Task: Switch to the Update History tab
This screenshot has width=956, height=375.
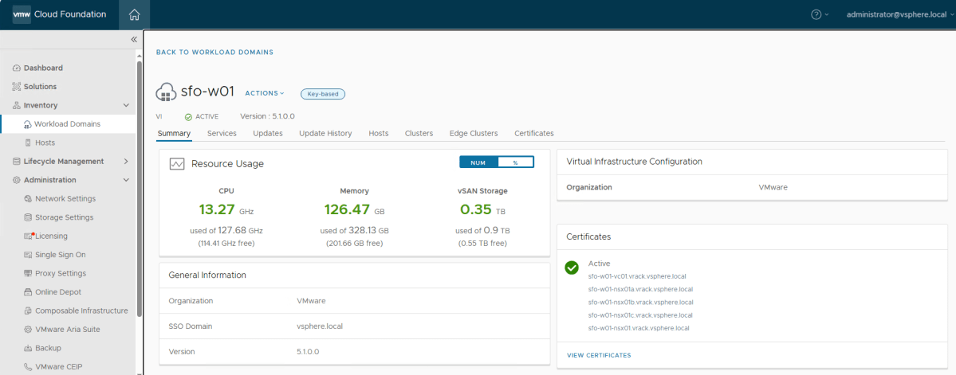Action: (x=325, y=133)
